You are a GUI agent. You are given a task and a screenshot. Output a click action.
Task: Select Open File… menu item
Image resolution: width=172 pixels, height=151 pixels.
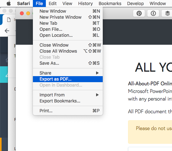pos(68,29)
